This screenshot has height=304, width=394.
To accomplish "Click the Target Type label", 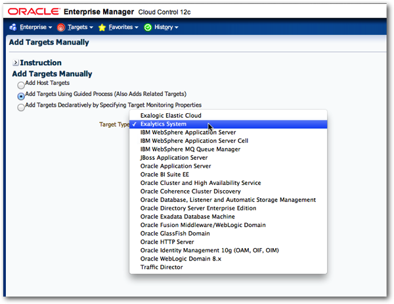I will click(x=114, y=124).
